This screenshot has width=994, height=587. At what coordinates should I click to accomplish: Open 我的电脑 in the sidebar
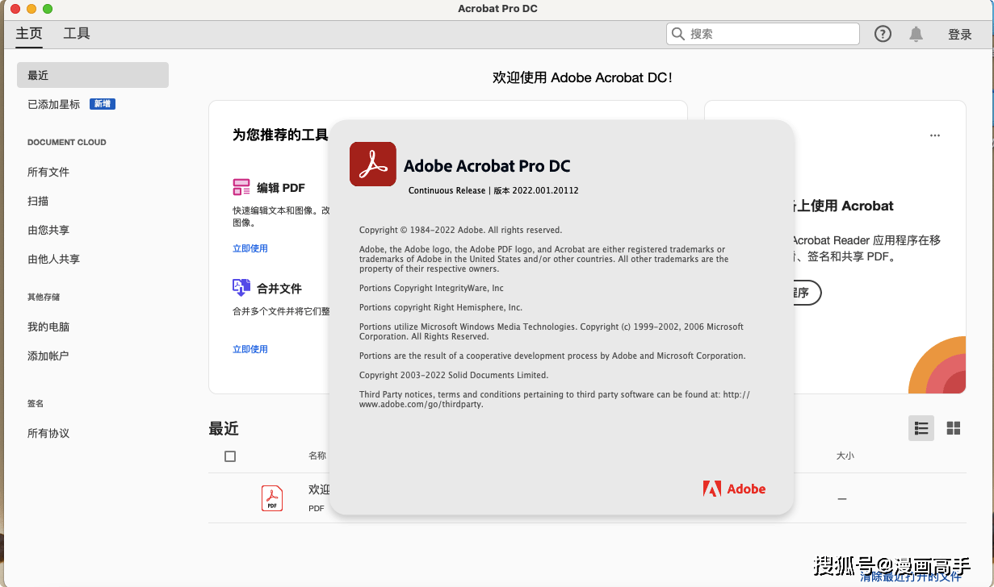48,327
